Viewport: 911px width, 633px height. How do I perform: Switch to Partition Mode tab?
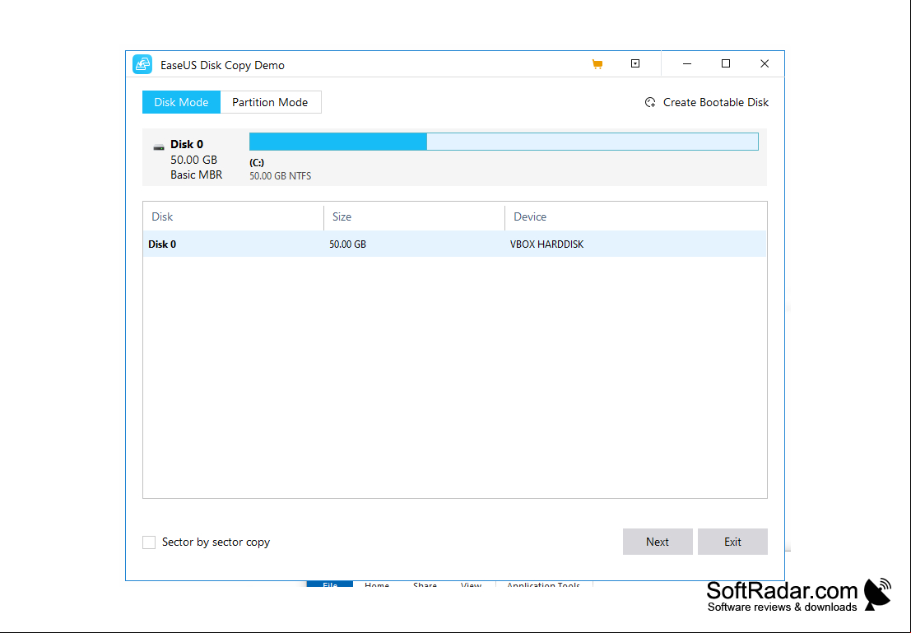(x=270, y=102)
